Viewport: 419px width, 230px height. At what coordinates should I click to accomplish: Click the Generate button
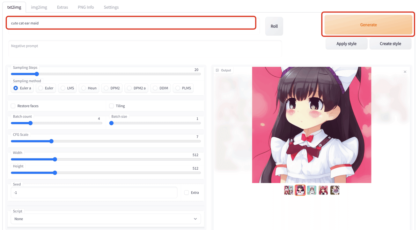point(368,24)
